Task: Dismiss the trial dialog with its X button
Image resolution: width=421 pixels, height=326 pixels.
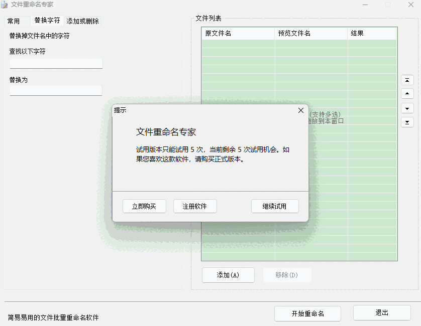Action: point(301,110)
